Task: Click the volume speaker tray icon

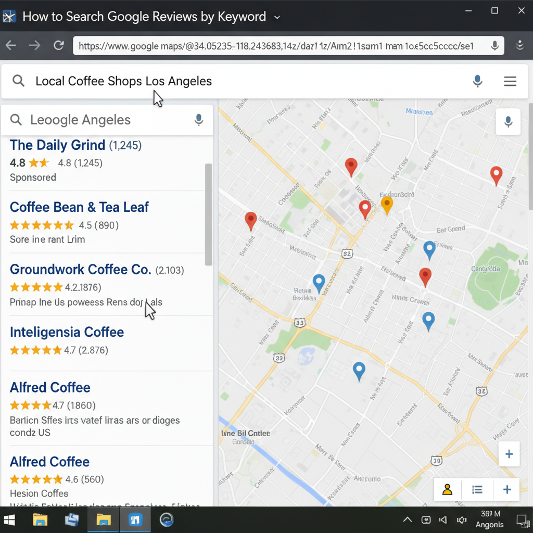Action: 462,520
